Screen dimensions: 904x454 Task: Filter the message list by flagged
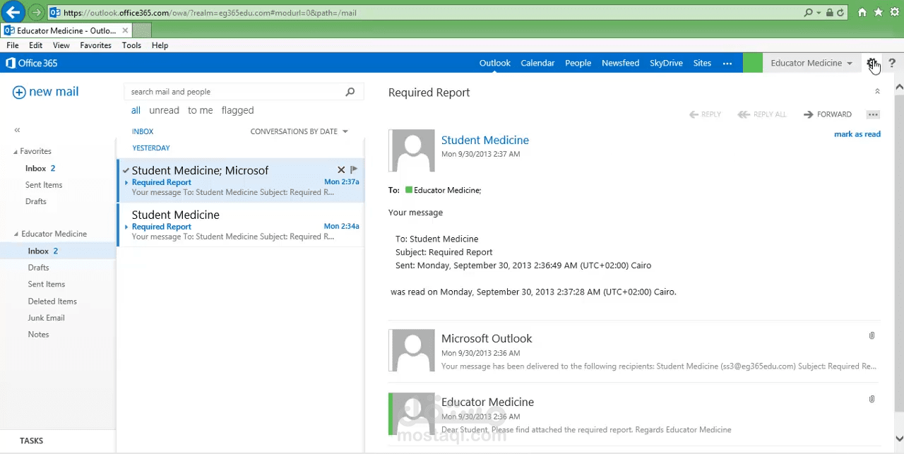coord(237,110)
